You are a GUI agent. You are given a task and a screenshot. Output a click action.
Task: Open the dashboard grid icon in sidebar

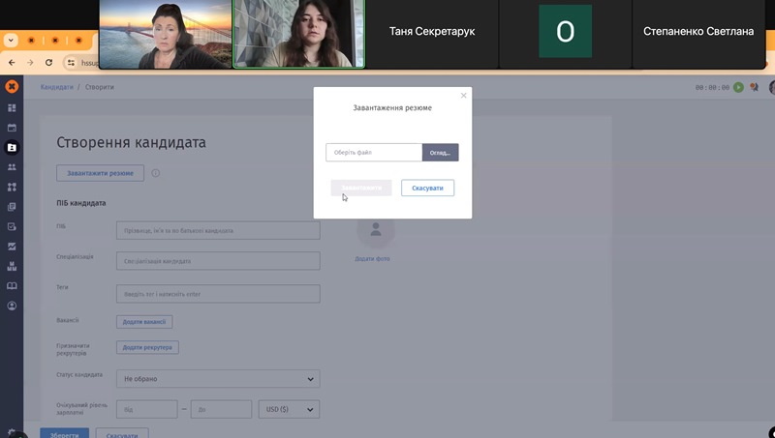[12, 108]
